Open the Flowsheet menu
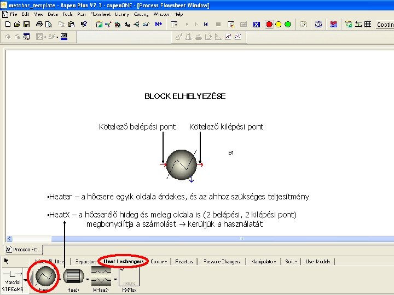This screenshot has height=295, width=394. pyautogui.click(x=101, y=14)
